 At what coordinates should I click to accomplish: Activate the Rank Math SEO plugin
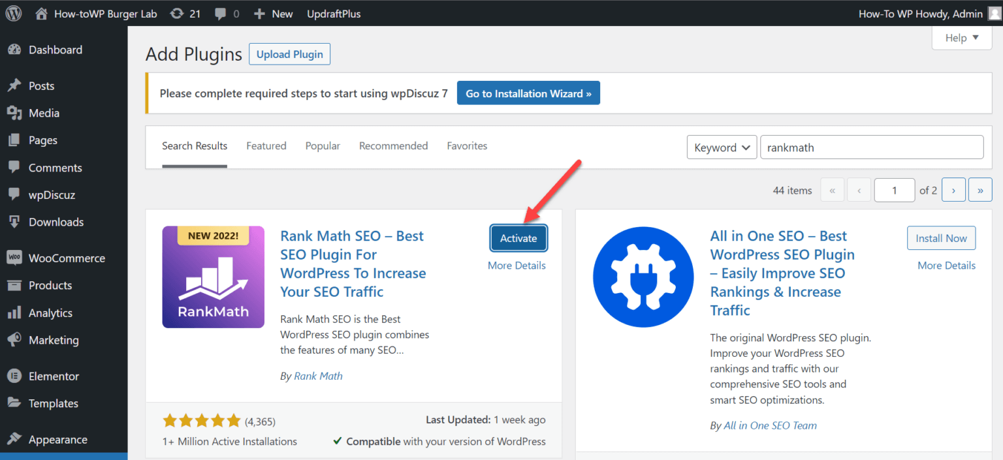click(518, 238)
